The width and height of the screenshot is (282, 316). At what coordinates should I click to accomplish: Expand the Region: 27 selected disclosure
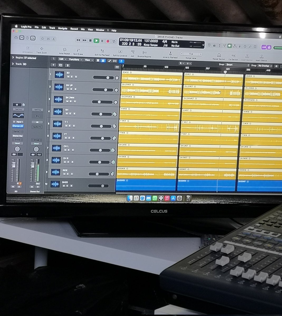[13, 58]
